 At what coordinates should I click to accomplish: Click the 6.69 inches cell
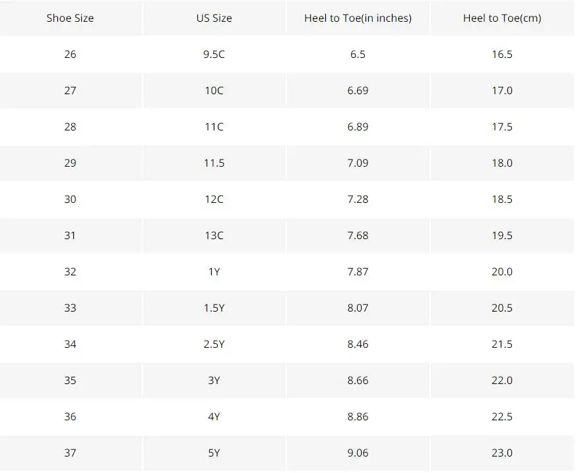click(358, 90)
